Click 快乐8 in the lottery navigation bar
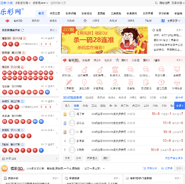 pos(53,21)
